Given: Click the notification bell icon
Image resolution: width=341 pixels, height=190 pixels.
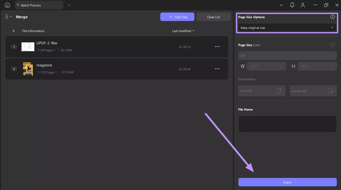Looking at the screenshot, I should (x=292, y=5).
